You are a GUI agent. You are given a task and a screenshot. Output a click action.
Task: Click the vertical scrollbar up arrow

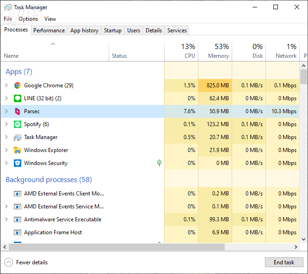click(x=304, y=66)
